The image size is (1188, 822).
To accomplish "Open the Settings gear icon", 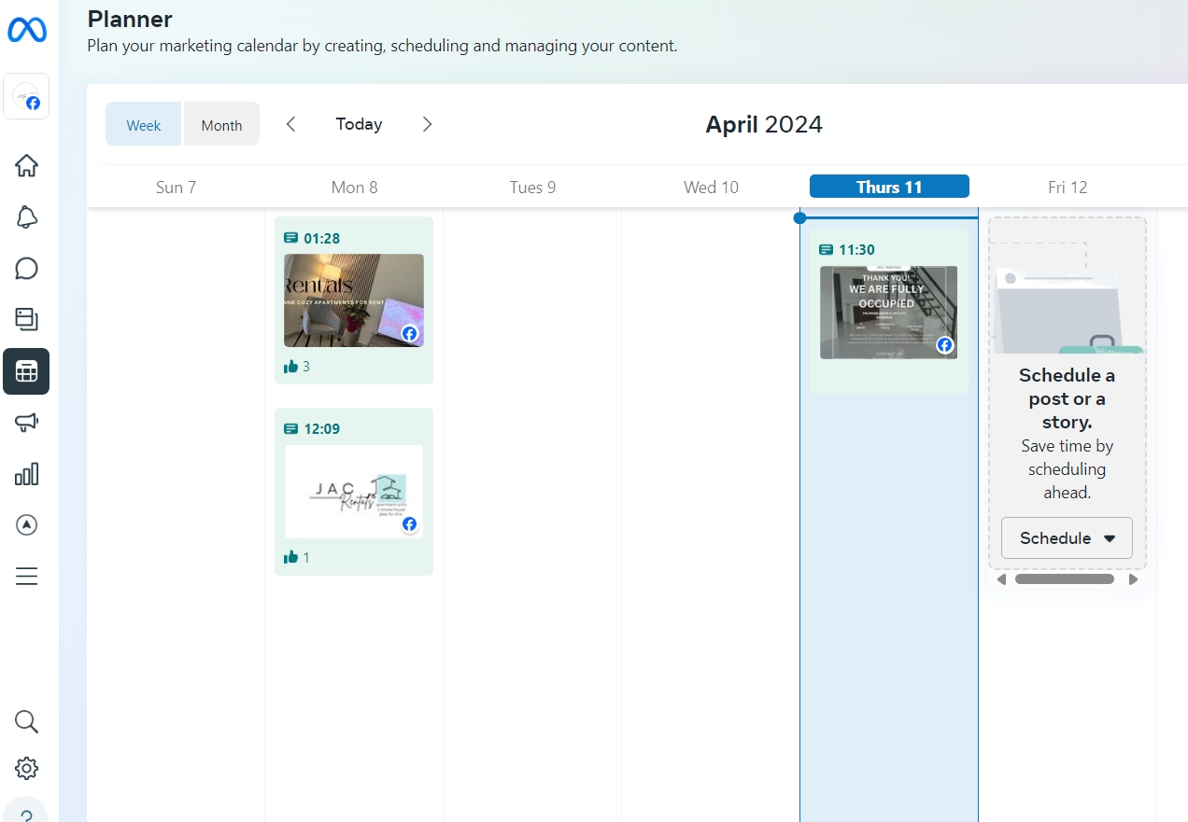I will 27,769.
